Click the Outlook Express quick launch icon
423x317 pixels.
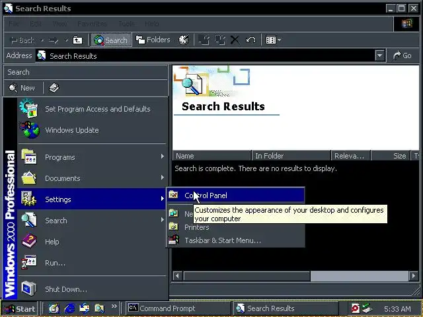click(85, 308)
